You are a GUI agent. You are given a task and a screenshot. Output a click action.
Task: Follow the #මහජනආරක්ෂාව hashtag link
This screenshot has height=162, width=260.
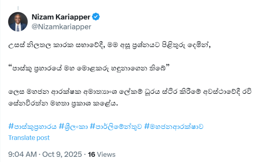[174, 127]
